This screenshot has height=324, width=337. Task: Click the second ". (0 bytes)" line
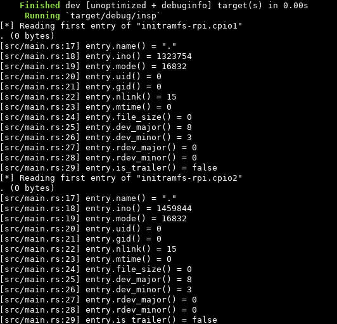27,188
